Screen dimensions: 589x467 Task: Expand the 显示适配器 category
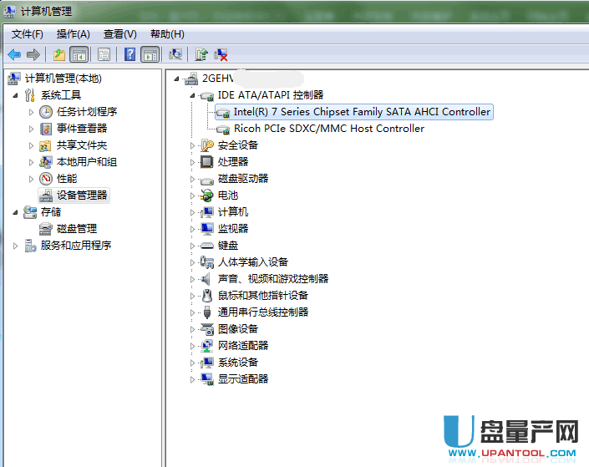pyautogui.click(x=193, y=379)
